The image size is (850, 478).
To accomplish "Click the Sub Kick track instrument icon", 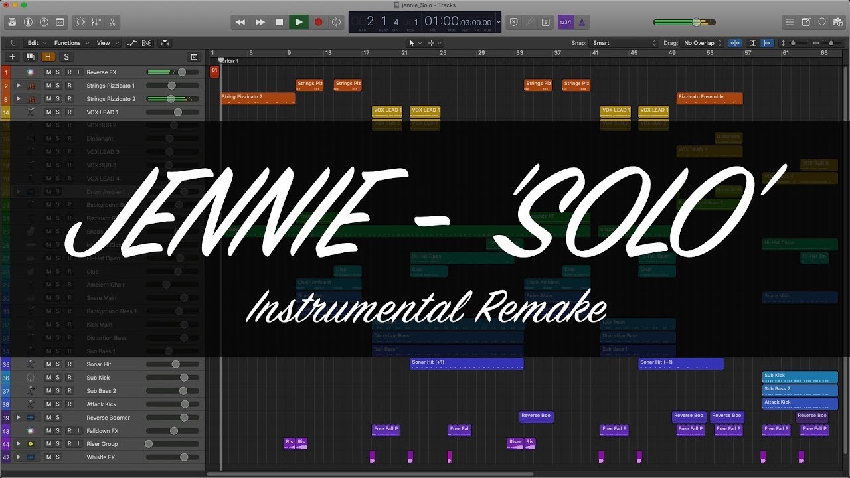I will 31,378.
